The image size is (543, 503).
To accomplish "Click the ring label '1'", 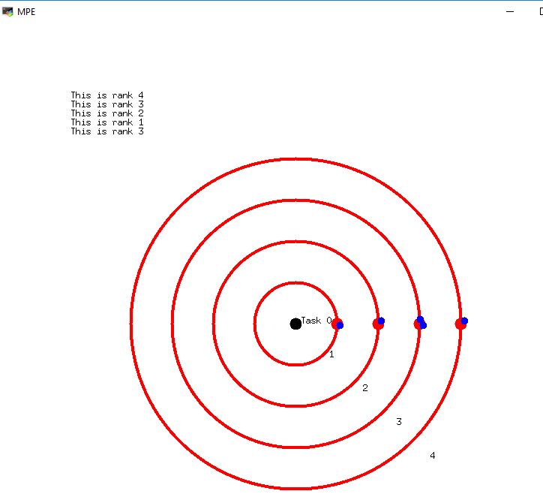I will 331,354.
